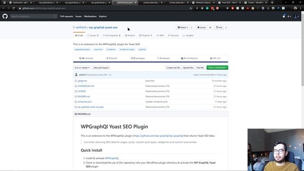Screen dimensions: 304x171
Task: Expand the latest commit message ellipsis
Action: pos(110,75)
